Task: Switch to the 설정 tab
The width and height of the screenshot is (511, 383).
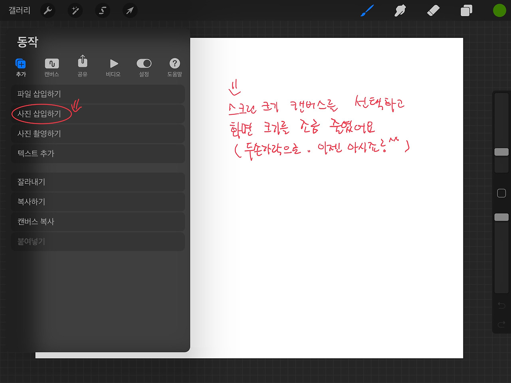Action: point(144,67)
